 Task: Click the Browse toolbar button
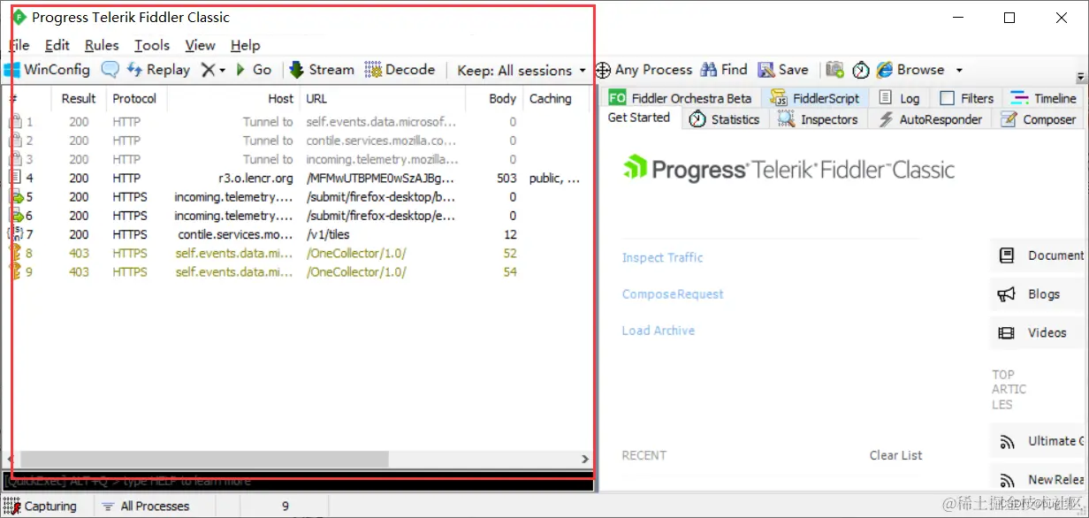coord(910,70)
